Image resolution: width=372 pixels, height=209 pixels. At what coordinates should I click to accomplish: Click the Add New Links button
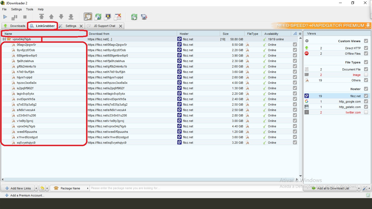tap(18, 188)
